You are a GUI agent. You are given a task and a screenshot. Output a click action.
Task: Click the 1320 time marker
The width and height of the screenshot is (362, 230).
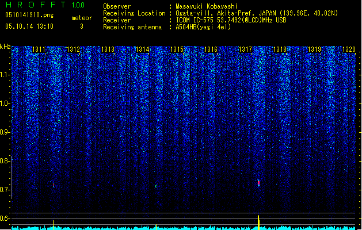(x=349, y=49)
